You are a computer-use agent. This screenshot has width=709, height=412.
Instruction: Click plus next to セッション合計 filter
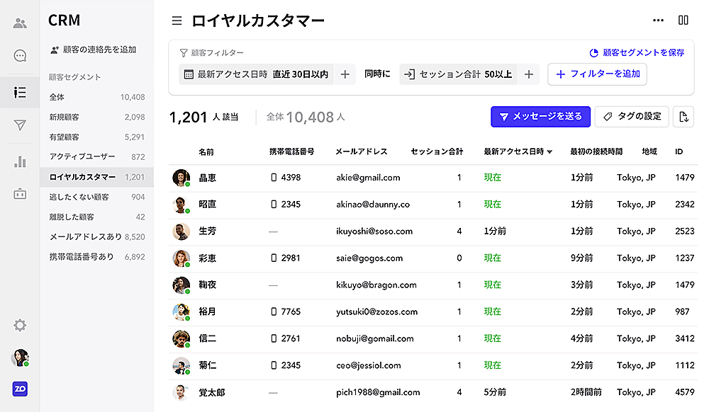pos(528,74)
